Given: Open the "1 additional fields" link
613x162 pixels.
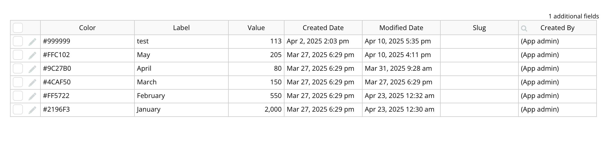Looking at the screenshot, I should tap(573, 16).
